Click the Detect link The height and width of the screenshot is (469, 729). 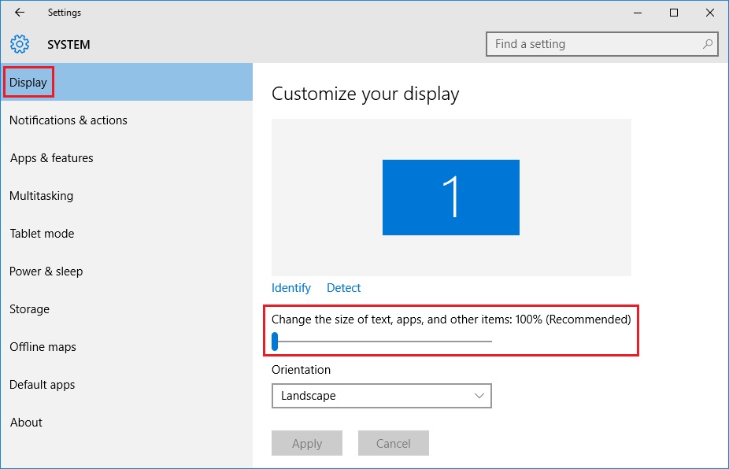point(343,288)
